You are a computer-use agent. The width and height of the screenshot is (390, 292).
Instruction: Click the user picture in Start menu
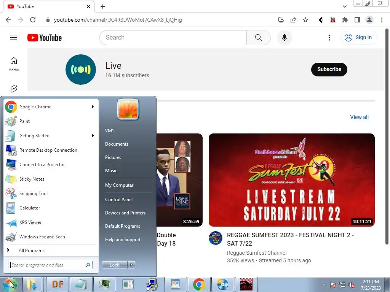(x=128, y=109)
